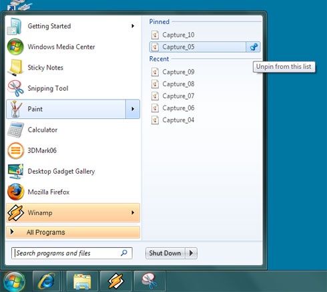Open Windows Explorer folder on the taskbar
This screenshot has height=292, width=327.
82,281
